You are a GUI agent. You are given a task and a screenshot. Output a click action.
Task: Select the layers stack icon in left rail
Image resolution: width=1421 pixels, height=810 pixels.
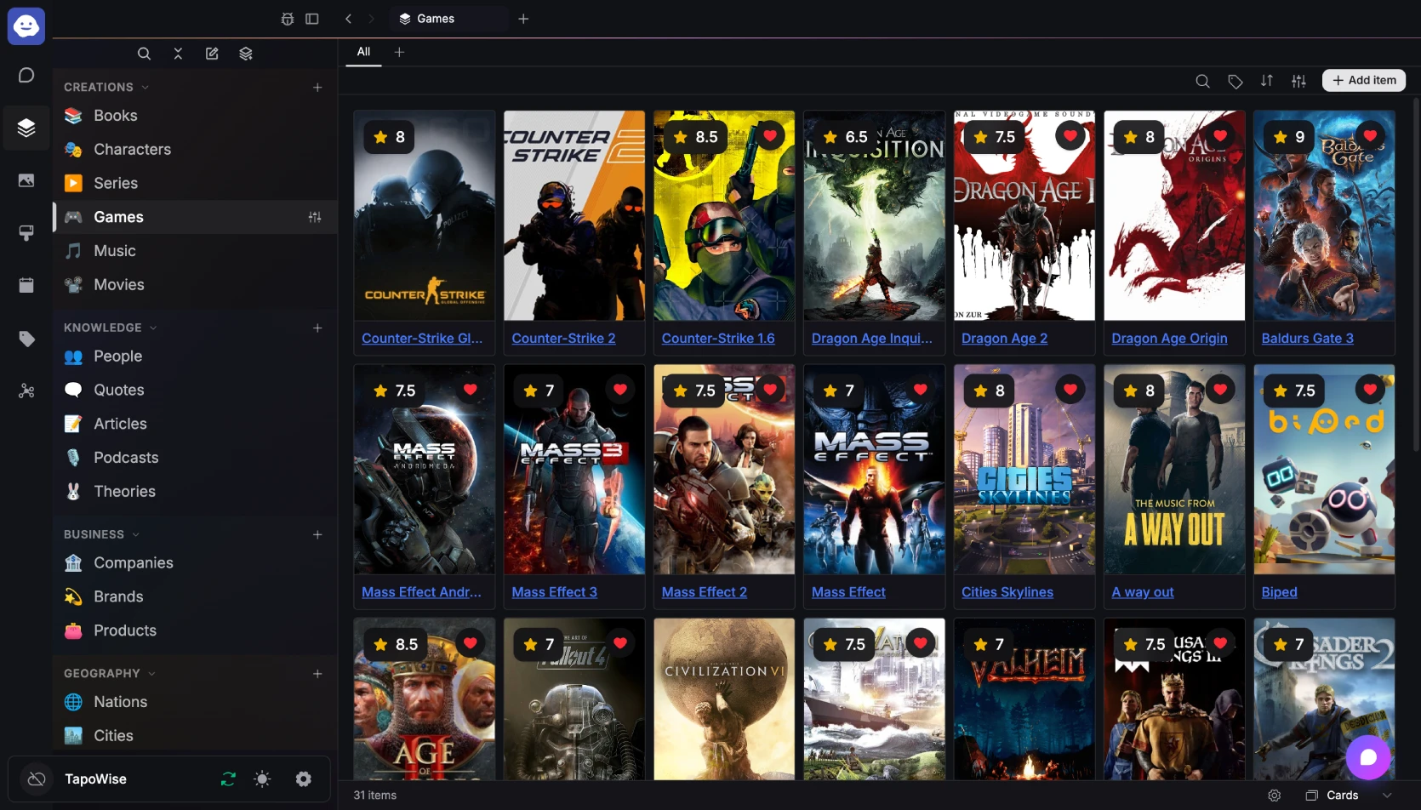tap(26, 128)
